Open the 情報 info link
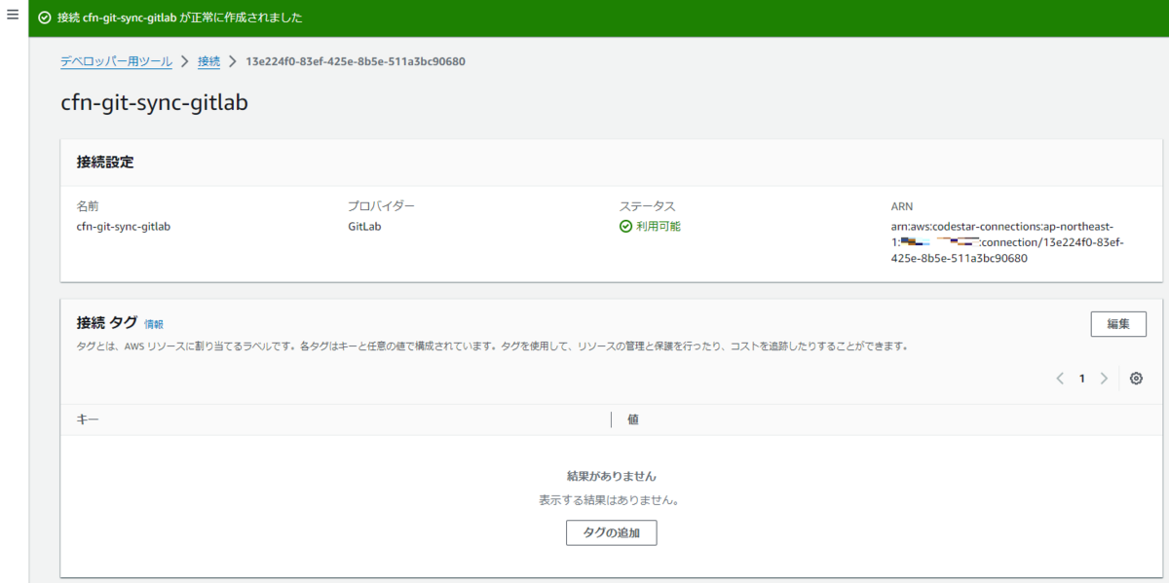The height and width of the screenshot is (583, 1169). pyautogui.click(x=154, y=323)
